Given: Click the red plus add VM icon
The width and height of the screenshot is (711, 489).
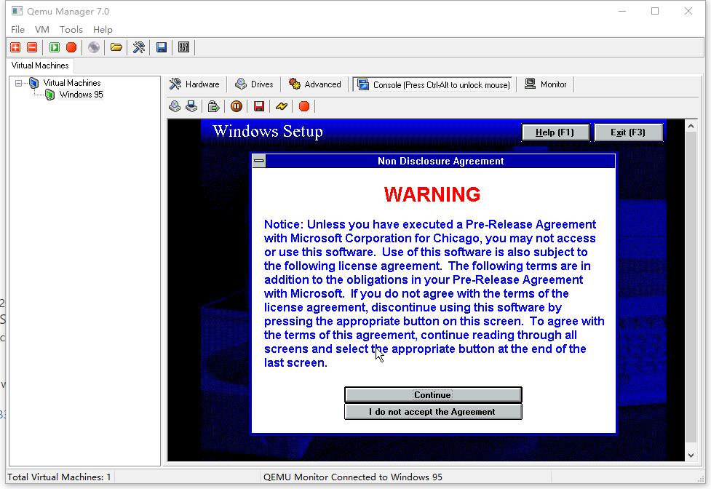Looking at the screenshot, I should (x=15, y=47).
